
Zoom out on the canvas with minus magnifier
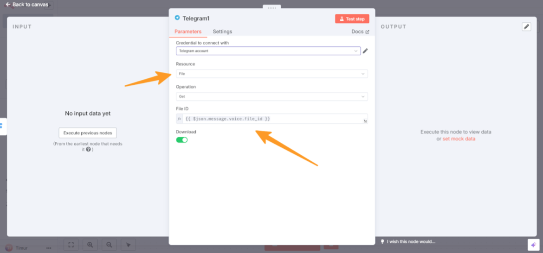[109, 244]
